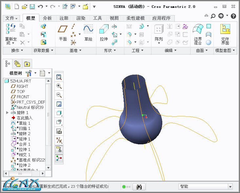Expand the 旋转 1 tree node
This screenshot has height=193, width=240.
tap(8, 113)
